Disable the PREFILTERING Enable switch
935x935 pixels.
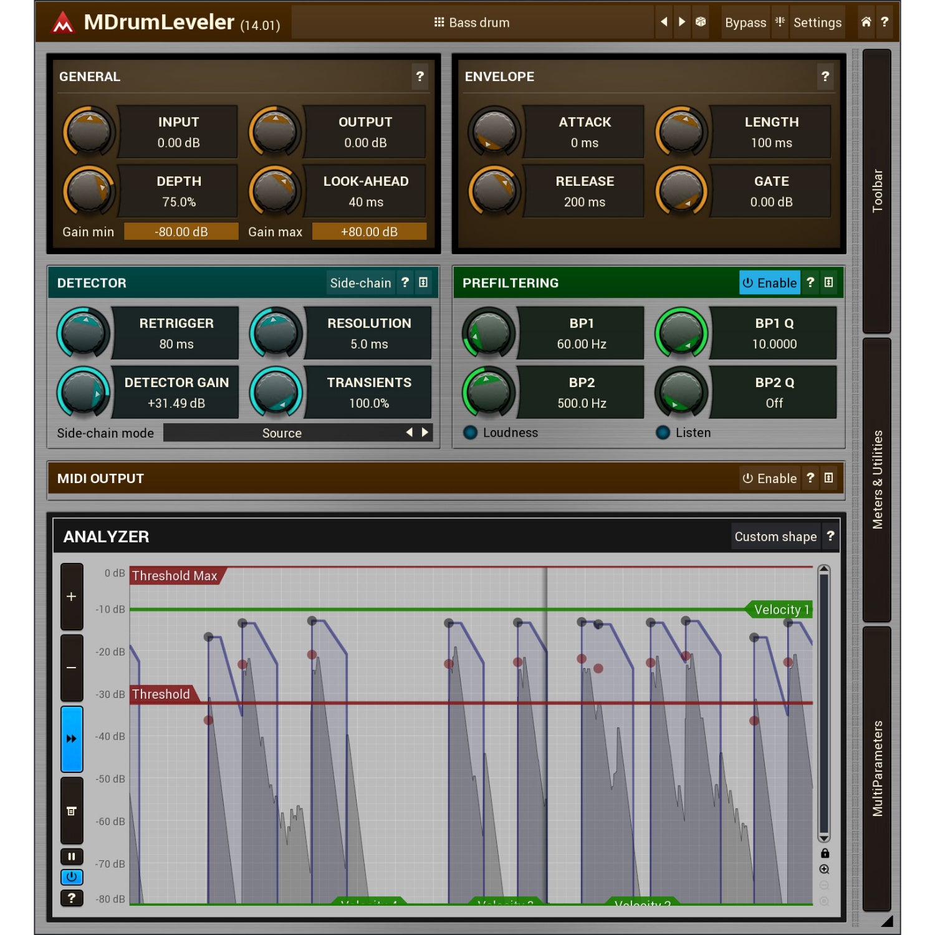[x=770, y=282]
